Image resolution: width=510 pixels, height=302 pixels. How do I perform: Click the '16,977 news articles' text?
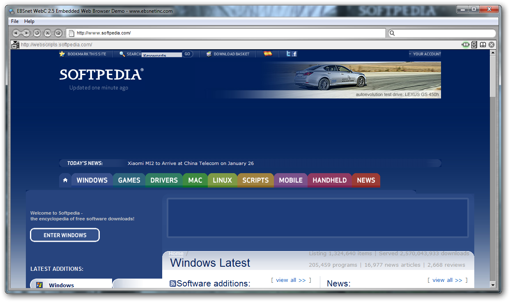tap(392, 265)
